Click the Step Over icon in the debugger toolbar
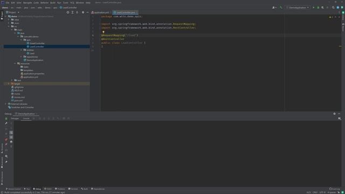The width and height of the screenshot is (345, 194). click(x=39, y=119)
